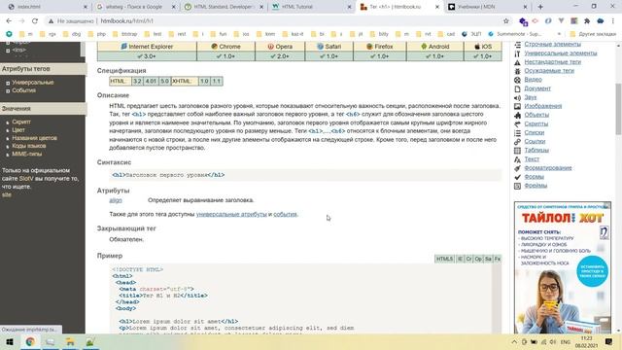
Task: Click the Списки list icon
Action: click(x=517, y=133)
